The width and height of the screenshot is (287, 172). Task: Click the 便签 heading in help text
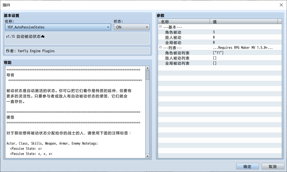point(10,117)
